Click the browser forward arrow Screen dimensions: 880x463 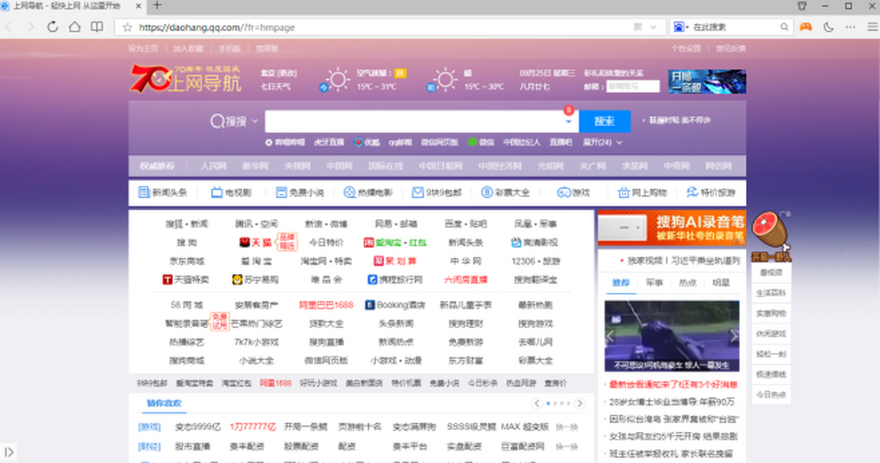click(x=30, y=27)
